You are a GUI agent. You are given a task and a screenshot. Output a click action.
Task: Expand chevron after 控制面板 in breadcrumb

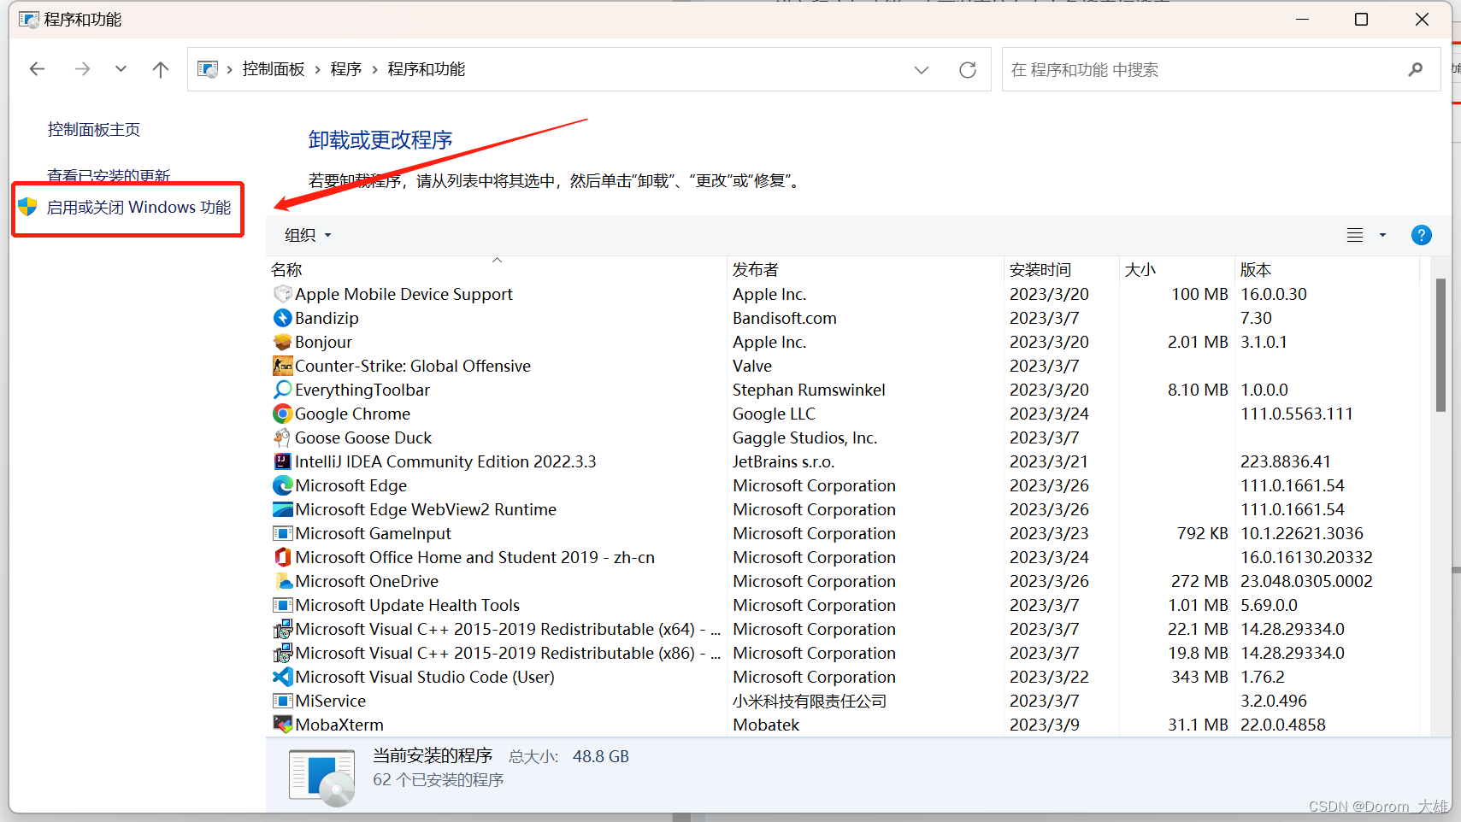point(318,69)
